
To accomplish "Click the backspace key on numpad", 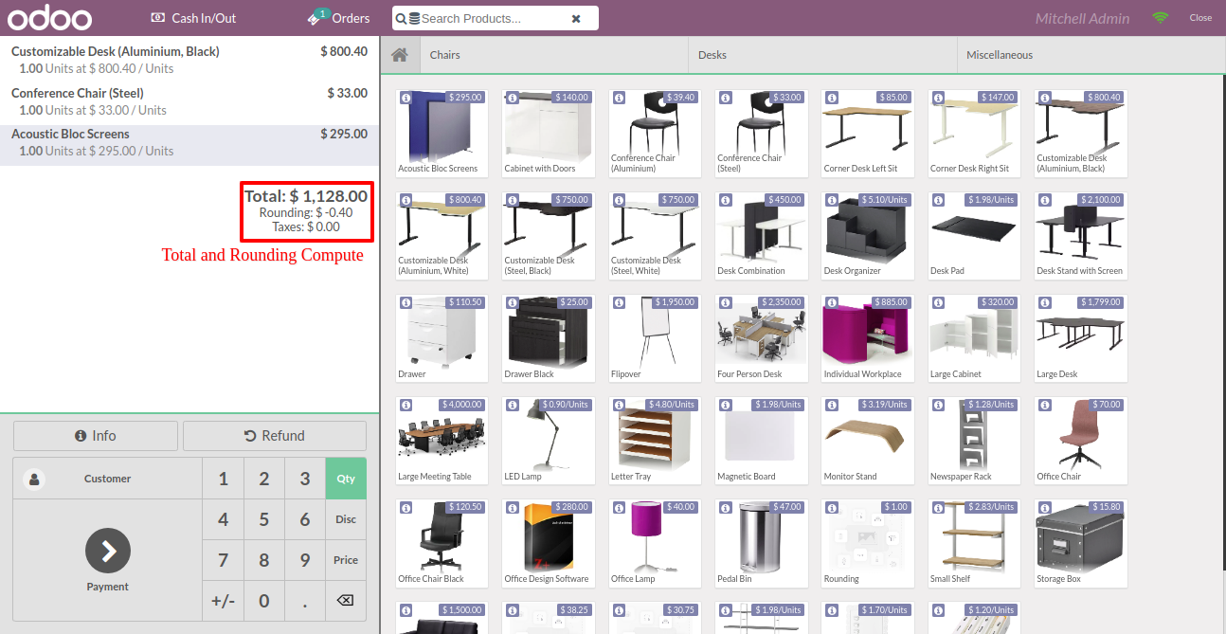I will click(x=346, y=600).
